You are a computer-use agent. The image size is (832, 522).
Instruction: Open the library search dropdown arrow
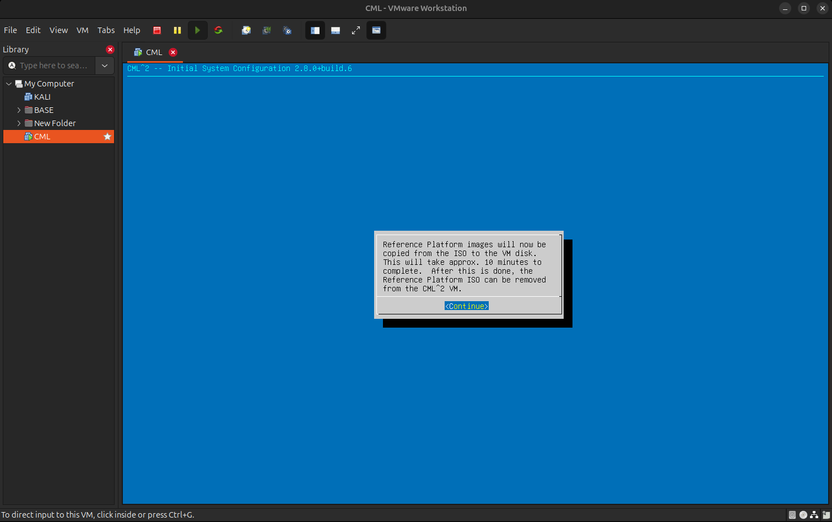[x=105, y=66]
